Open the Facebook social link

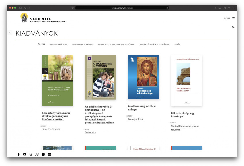(19, 155)
